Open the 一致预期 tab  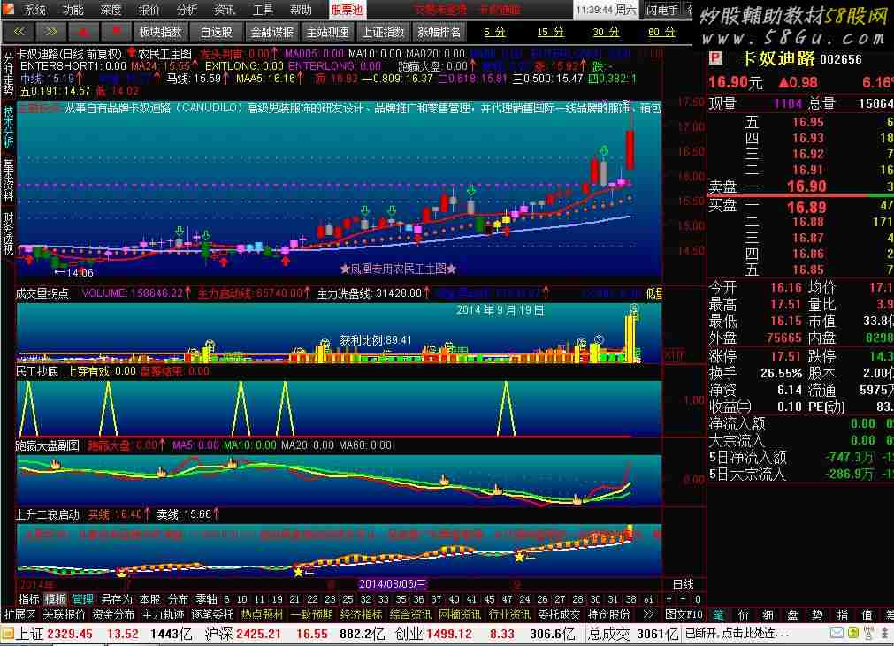click(311, 615)
